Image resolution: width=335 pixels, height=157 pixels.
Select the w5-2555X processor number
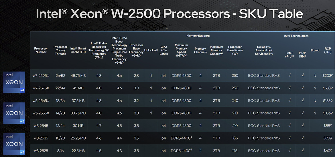[41, 113]
